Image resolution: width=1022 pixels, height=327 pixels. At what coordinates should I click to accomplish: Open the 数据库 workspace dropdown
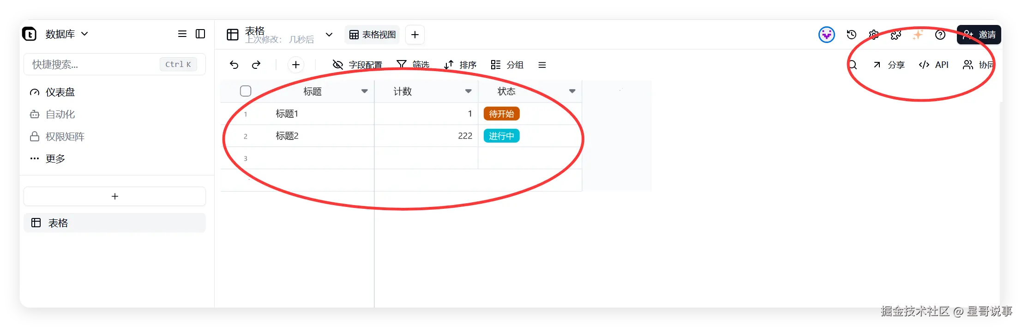[66, 34]
